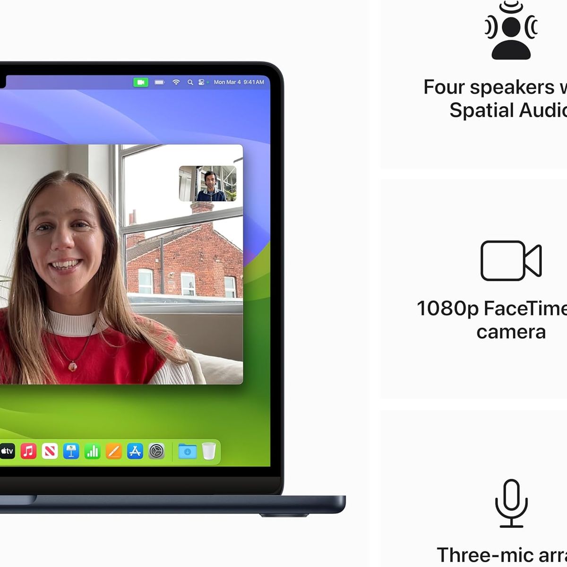This screenshot has width=567, height=567.
Task: Open the News app icon
Action: (50, 452)
